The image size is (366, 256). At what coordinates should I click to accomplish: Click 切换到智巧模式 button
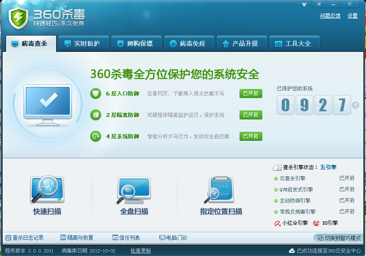point(338,238)
